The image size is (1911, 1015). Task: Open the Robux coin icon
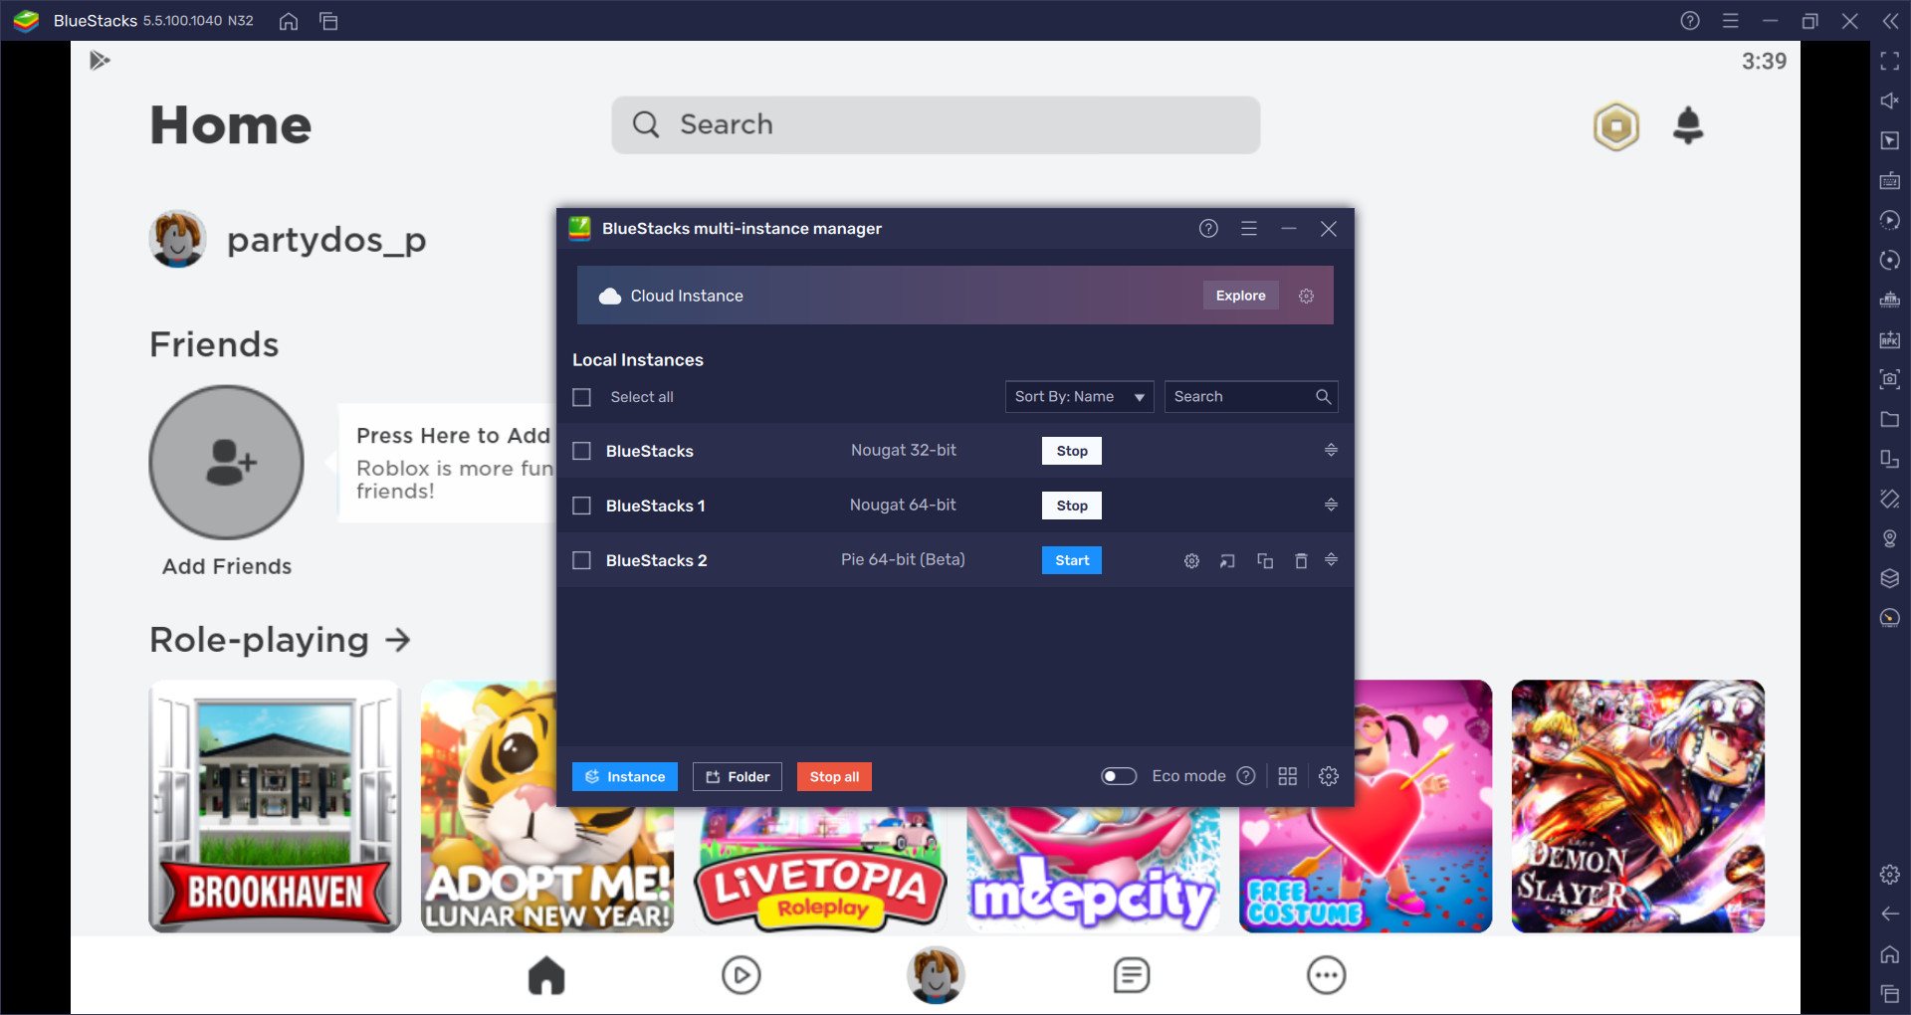(1616, 126)
